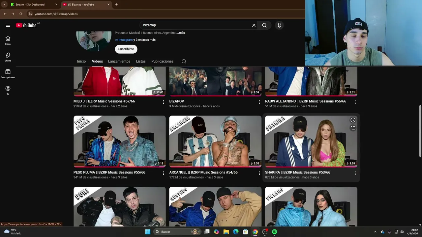Open the 'y 3 enlaces más' links

click(144, 40)
